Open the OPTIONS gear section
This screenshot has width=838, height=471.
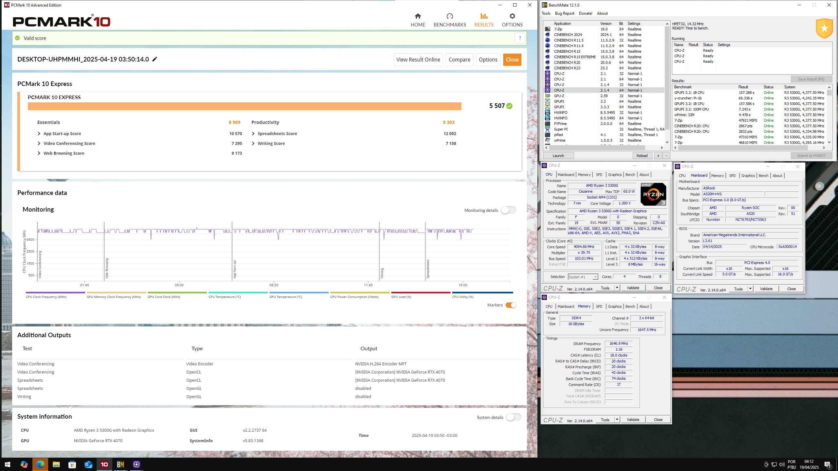pyautogui.click(x=512, y=20)
